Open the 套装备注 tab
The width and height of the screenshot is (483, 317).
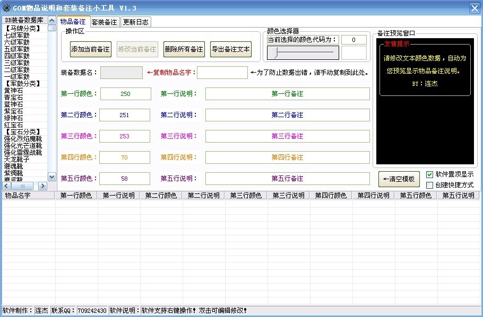pyautogui.click(x=105, y=22)
